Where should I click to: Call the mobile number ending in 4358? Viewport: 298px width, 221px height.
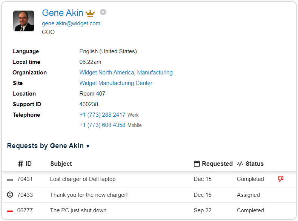(102, 125)
